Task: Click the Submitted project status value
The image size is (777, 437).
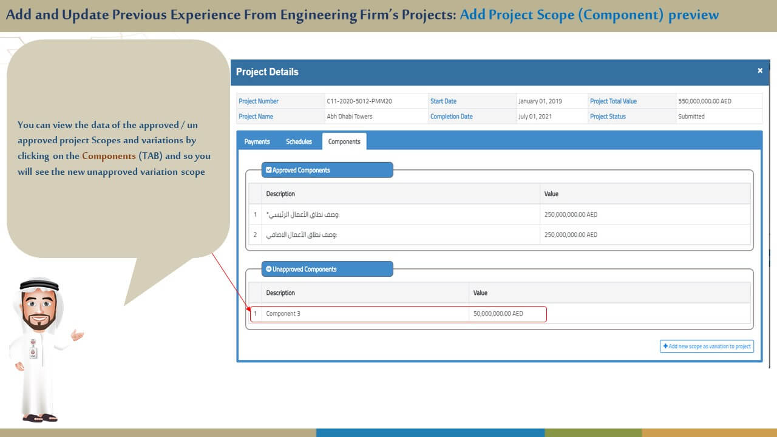Action: pos(691,117)
